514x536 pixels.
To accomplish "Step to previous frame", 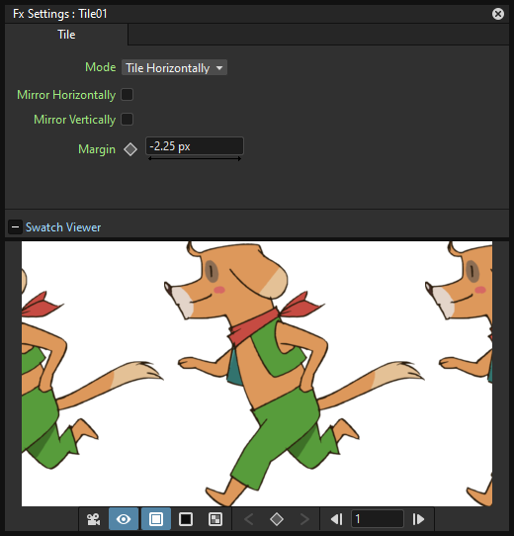I will 337,519.
